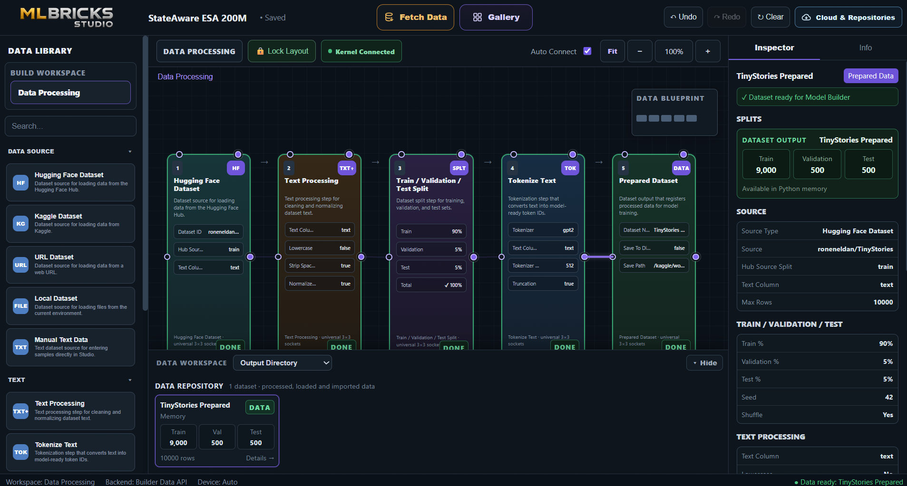
Task: Click the TOK badge on Tokenize Text node
Action: point(570,168)
